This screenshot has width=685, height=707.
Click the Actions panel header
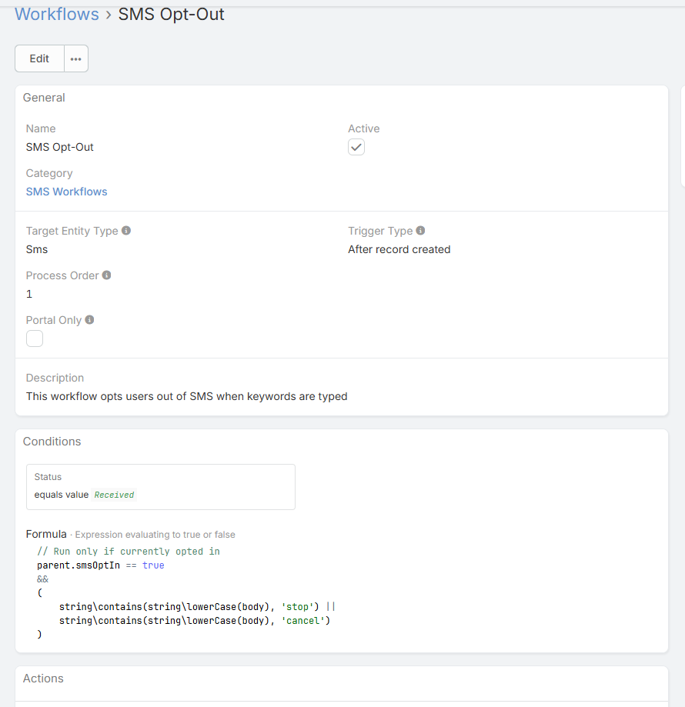click(43, 679)
